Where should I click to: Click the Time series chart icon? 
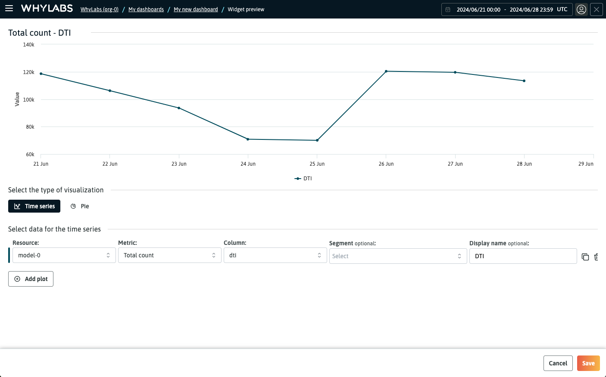(x=18, y=206)
